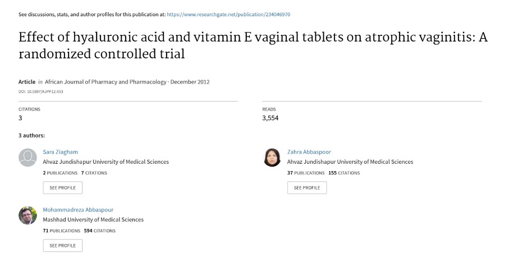
Task: Click SEE PROFILE button under Sara Ziagham
Action: [x=63, y=188]
